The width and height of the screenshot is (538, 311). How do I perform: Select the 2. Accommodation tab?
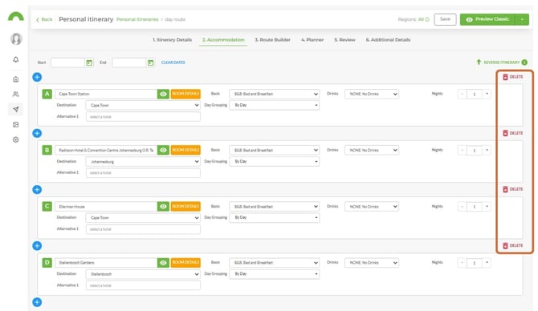click(x=223, y=40)
